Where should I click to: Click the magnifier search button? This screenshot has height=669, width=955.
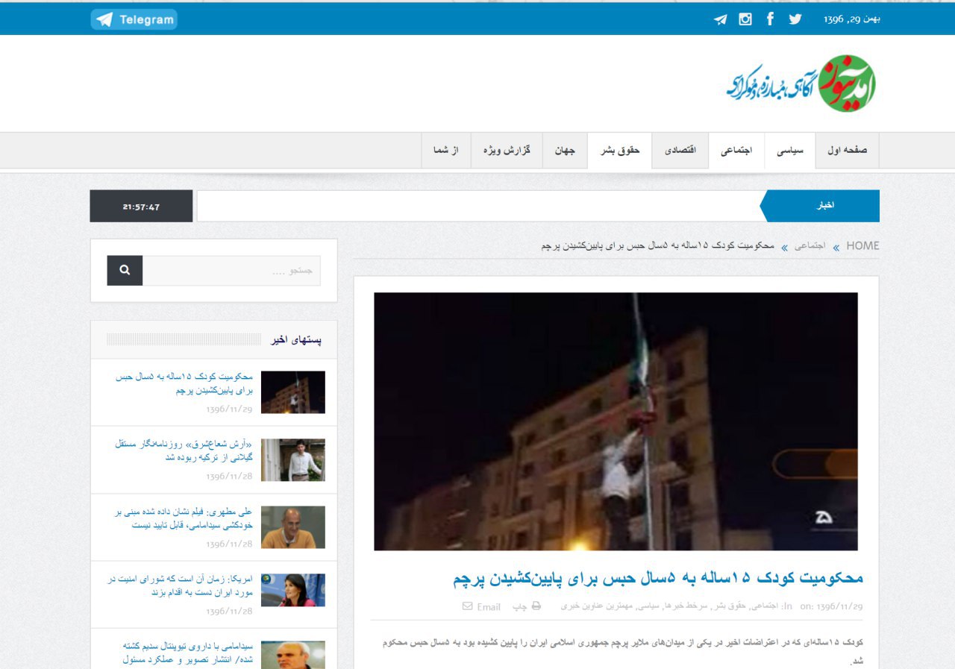[x=125, y=271]
